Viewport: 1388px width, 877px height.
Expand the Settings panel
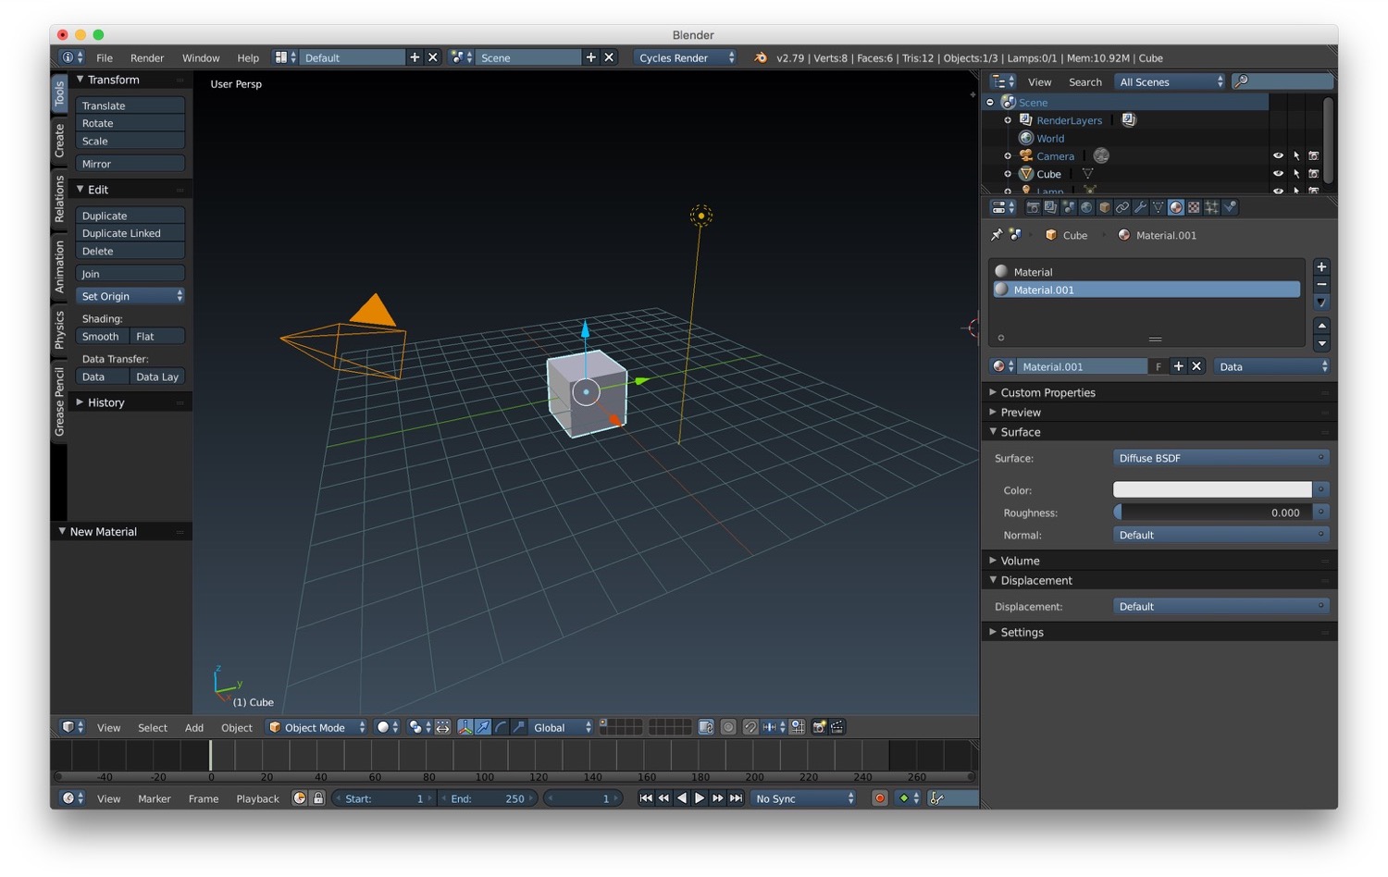click(1022, 632)
